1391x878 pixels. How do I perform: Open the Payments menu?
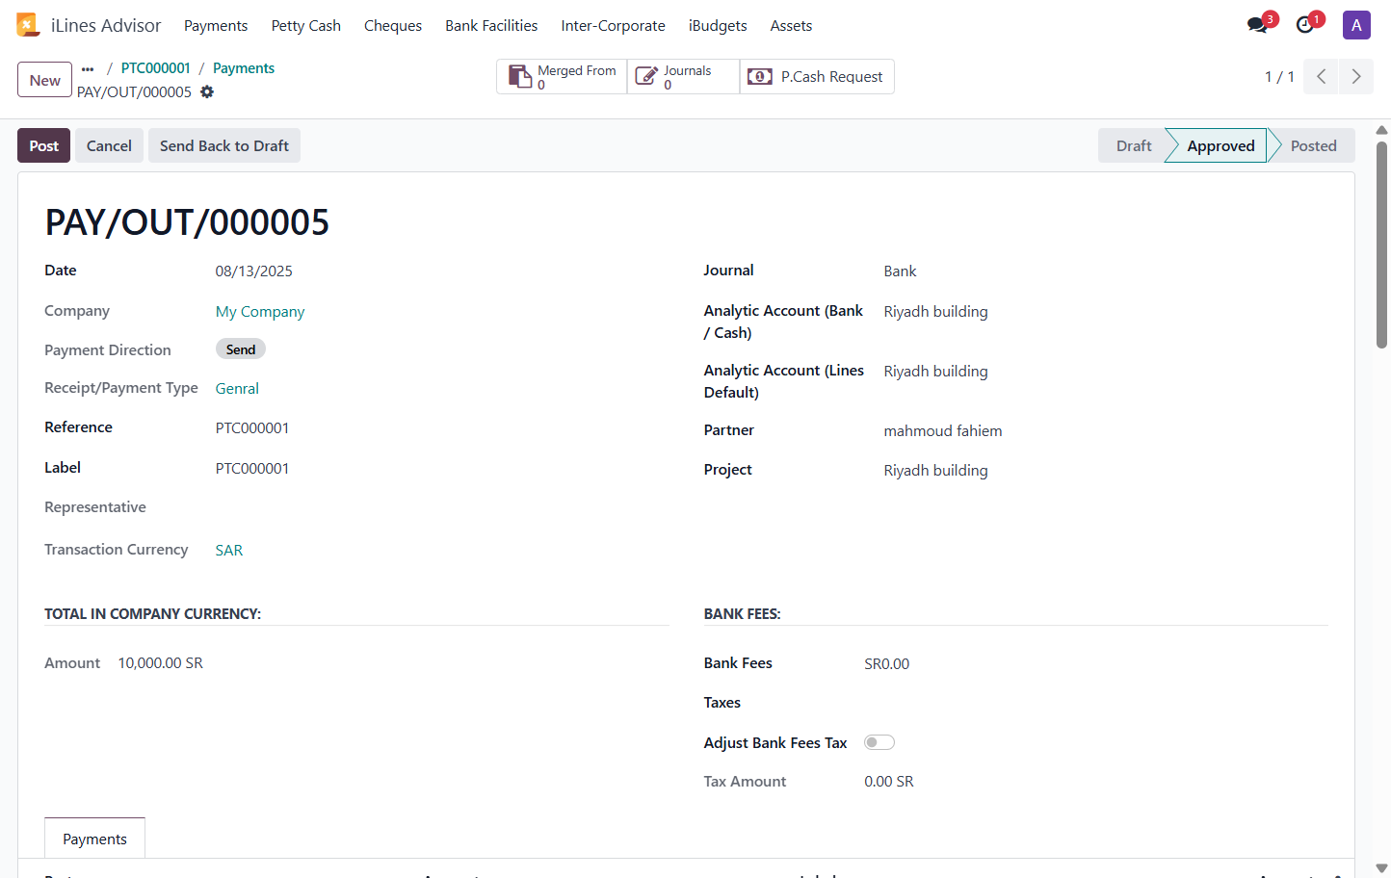click(x=216, y=26)
